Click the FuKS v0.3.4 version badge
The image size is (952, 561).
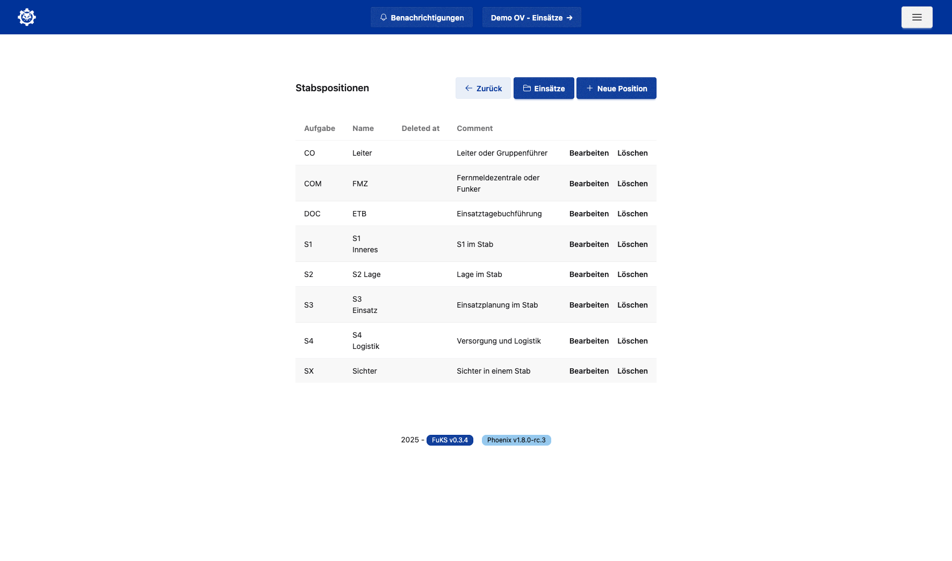pyautogui.click(x=450, y=440)
